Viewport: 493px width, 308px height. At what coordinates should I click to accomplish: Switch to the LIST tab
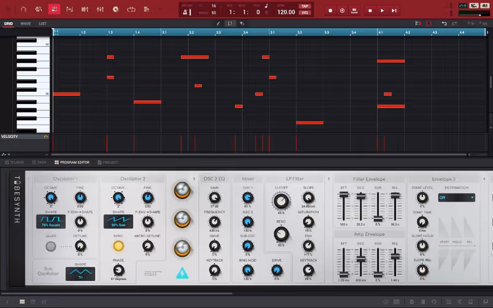[43, 23]
